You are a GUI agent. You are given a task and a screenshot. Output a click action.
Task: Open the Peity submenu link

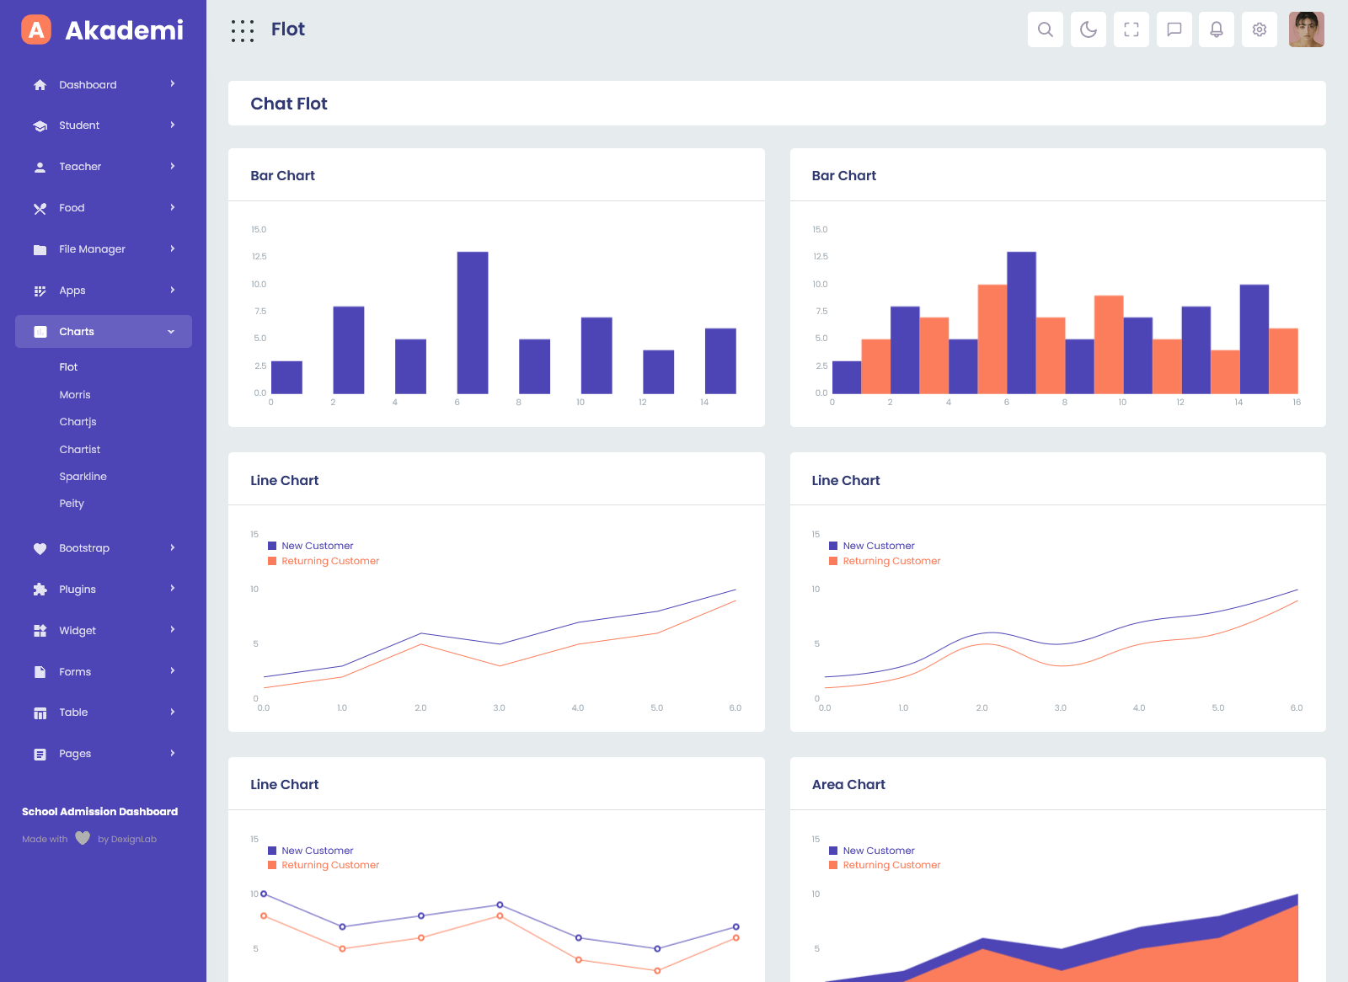click(x=72, y=504)
